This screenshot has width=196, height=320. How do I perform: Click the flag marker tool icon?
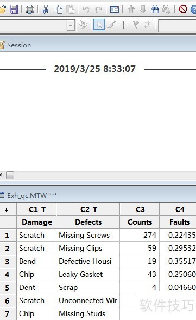[x=136, y=25]
